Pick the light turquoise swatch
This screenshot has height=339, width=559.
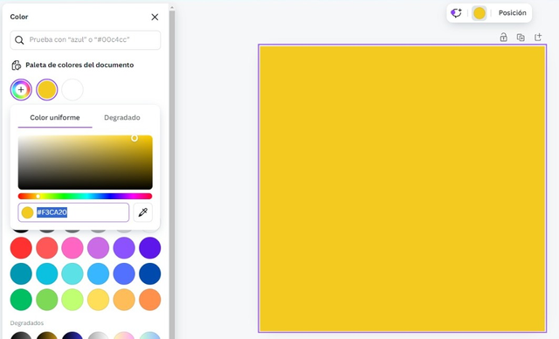pyautogui.click(x=72, y=273)
